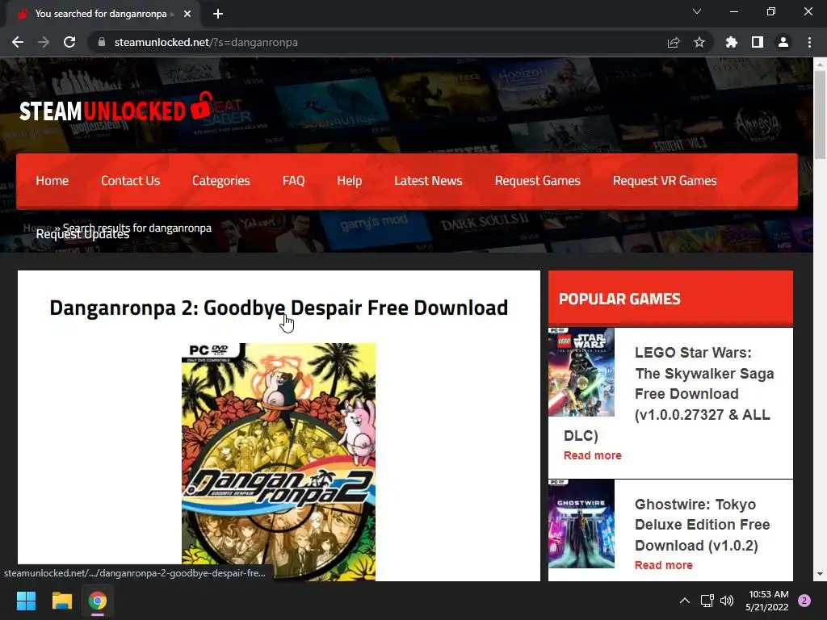Click the Ghostwire: Tokyo cover thumbnail
The image size is (827, 620).
click(581, 523)
